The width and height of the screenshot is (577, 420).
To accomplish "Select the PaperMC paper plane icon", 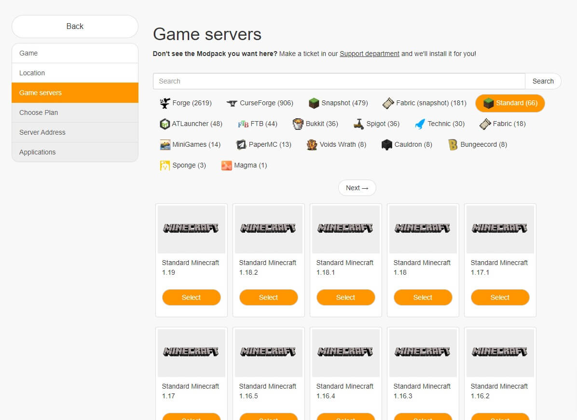I will click(x=241, y=145).
